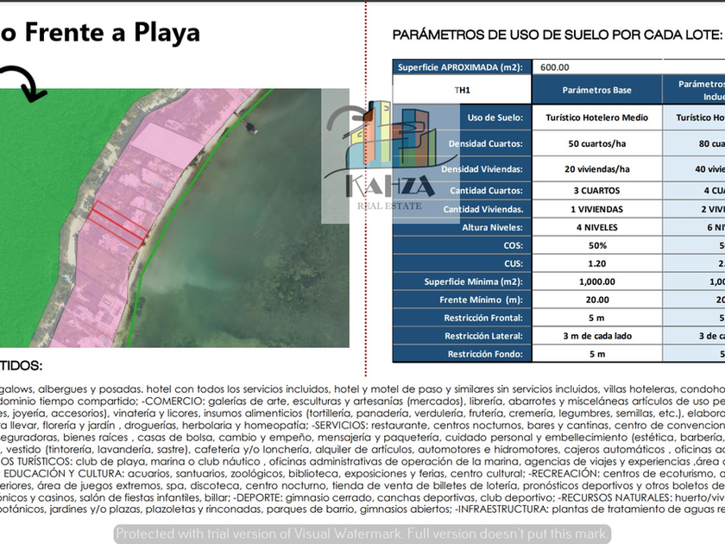Screen dimensions: 725x544
Task: Click the 'CUS:' row label
Action: click(514, 263)
